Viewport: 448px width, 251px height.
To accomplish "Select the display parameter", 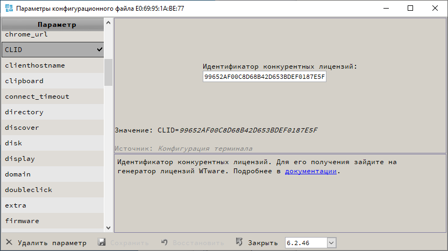I will (x=20, y=159).
